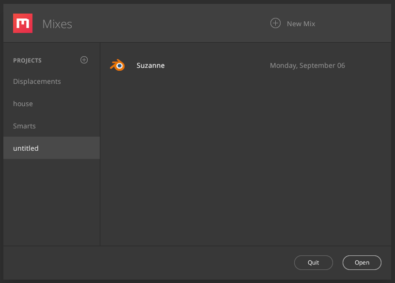Open the selected mix with Open button
This screenshot has height=283, width=395.
[362, 263]
